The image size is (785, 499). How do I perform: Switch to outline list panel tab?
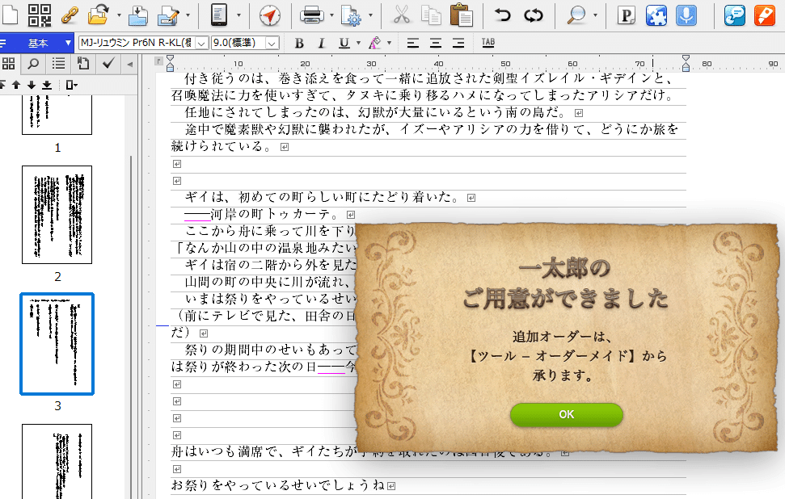tap(58, 64)
